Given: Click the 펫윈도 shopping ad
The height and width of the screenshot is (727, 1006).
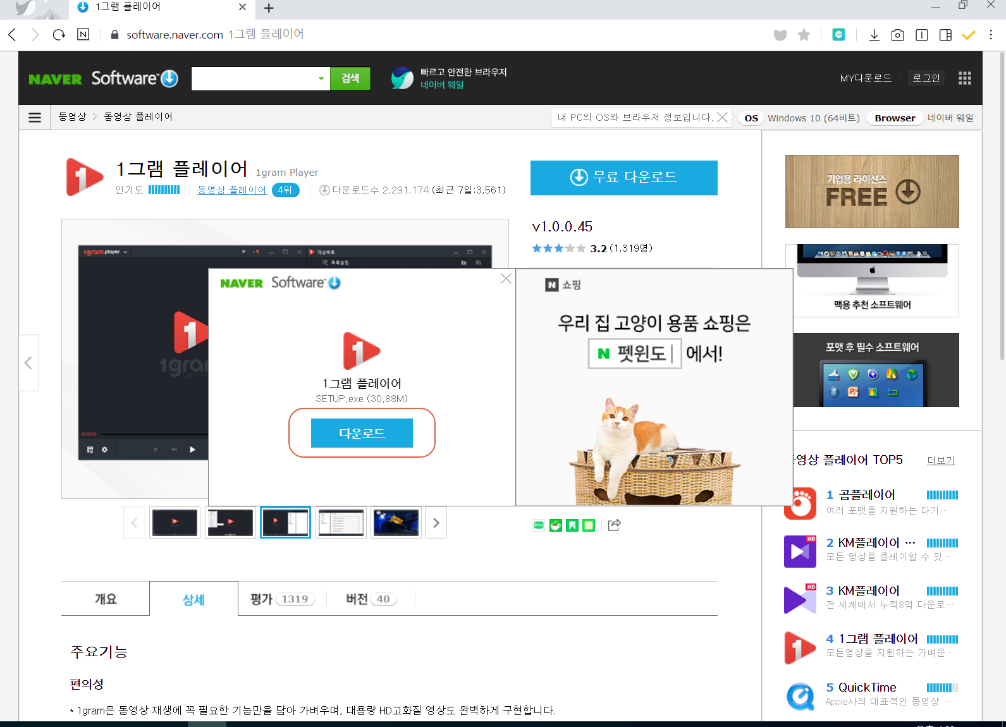Looking at the screenshot, I should [654, 387].
